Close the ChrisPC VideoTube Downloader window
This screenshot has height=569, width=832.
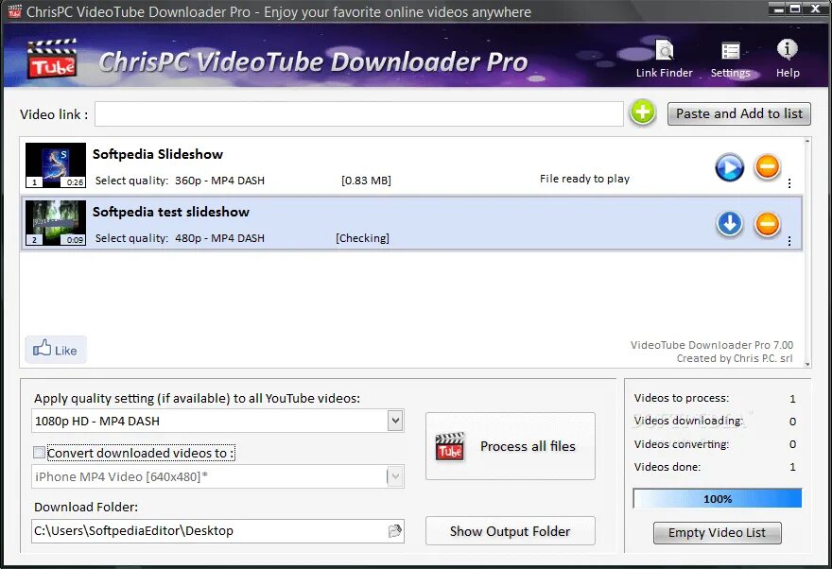pos(816,8)
